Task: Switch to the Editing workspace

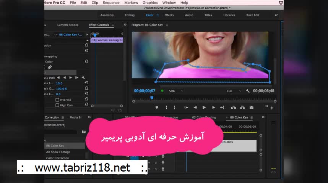Action: (x=130, y=15)
